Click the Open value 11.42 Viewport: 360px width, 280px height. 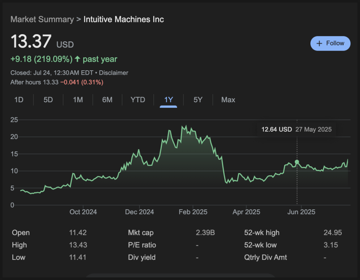(78, 232)
